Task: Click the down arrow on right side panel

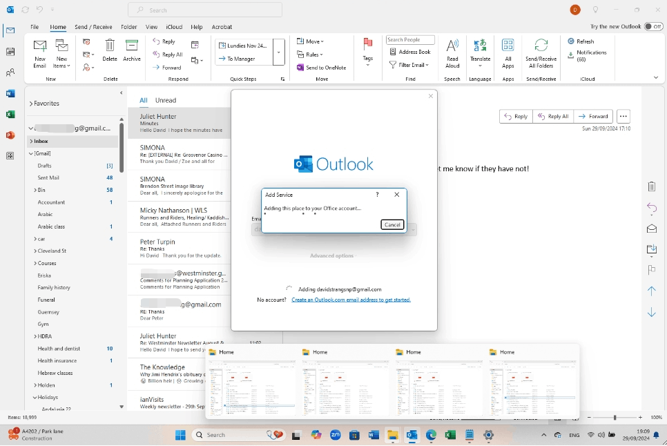Action: click(651, 313)
